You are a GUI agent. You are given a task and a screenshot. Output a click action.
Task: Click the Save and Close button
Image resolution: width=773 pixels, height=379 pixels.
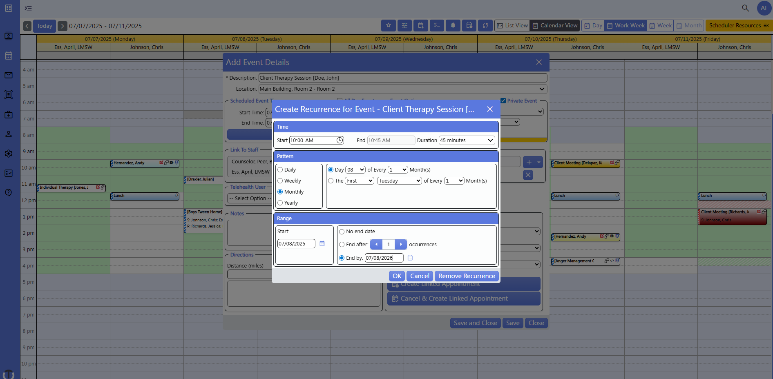(x=475, y=323)
